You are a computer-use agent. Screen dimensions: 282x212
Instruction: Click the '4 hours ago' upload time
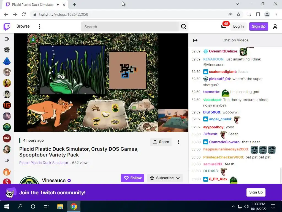tap(33, 141)
